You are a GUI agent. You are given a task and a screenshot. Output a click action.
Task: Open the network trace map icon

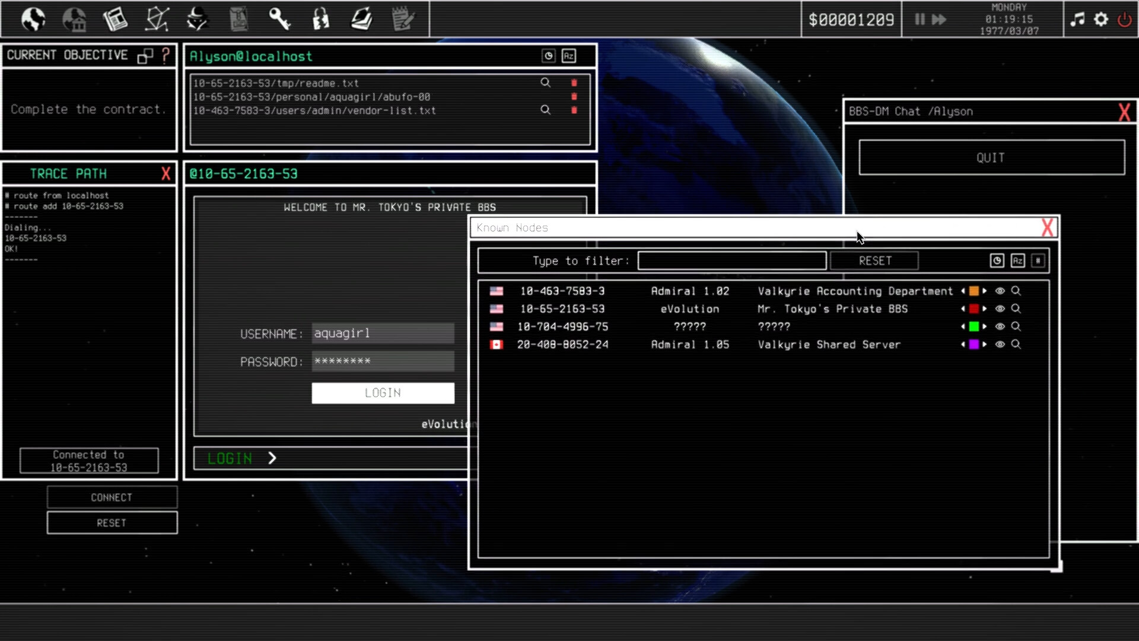156,19
